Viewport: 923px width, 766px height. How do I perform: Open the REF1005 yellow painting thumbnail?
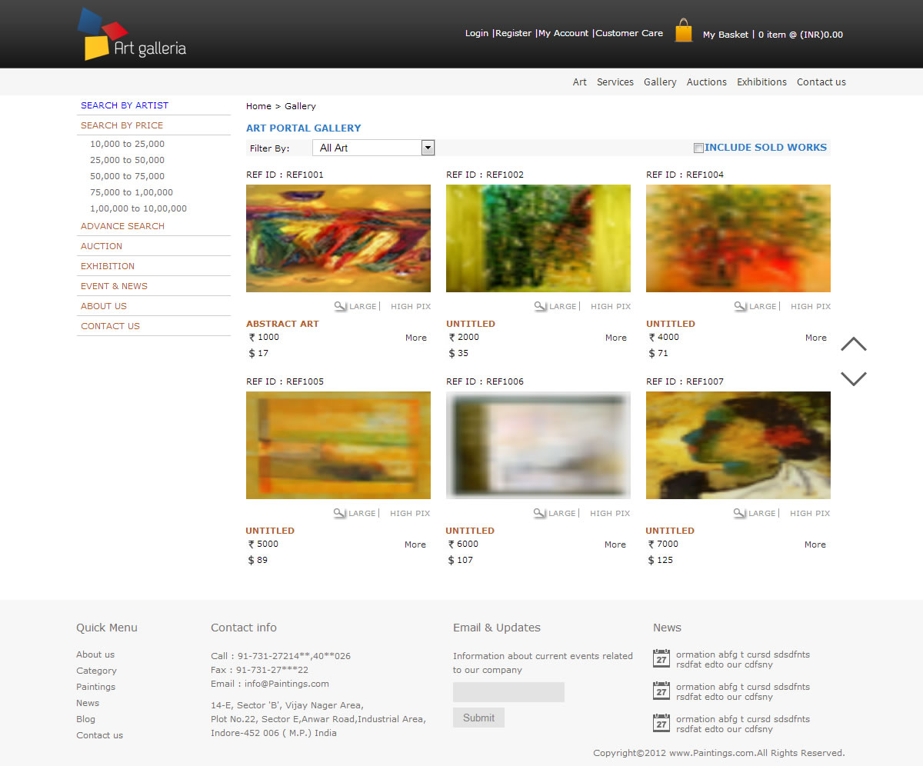pyautogui.click(x=338, y=445)
